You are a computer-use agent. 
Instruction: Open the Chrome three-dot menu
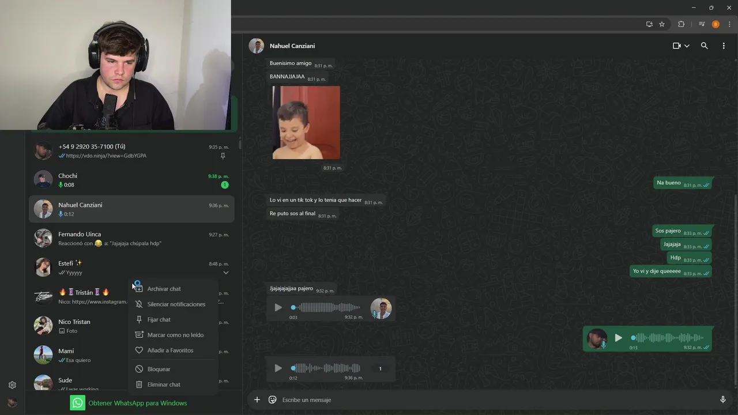coord(729,24)
